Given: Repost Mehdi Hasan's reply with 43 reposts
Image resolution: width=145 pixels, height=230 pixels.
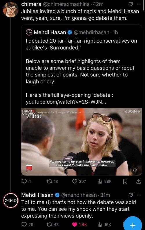Looking at the screenshot, I should pos(52,224).
